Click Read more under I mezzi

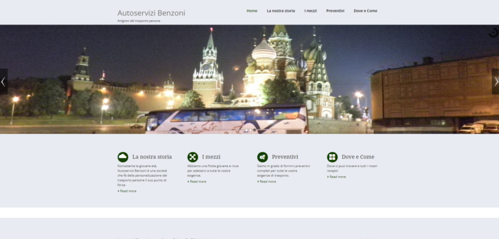click(197, 181)
